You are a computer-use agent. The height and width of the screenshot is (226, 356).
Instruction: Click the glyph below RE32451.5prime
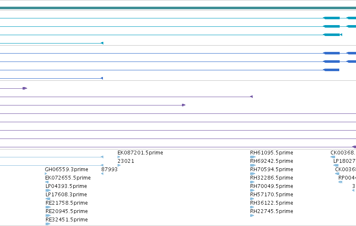pyautogui.click(x=48, y=224)
